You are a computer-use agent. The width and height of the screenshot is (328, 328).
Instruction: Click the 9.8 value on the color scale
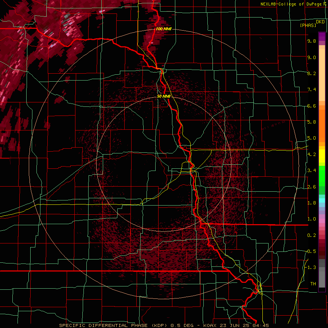(x=312, y=41)
